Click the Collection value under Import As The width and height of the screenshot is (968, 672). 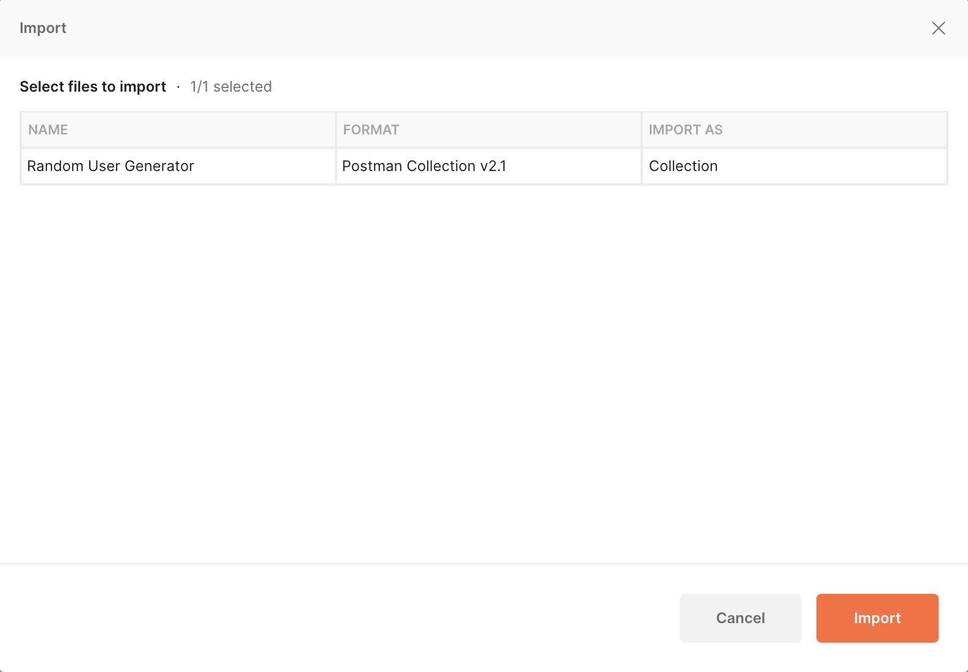tap(683, 166)
